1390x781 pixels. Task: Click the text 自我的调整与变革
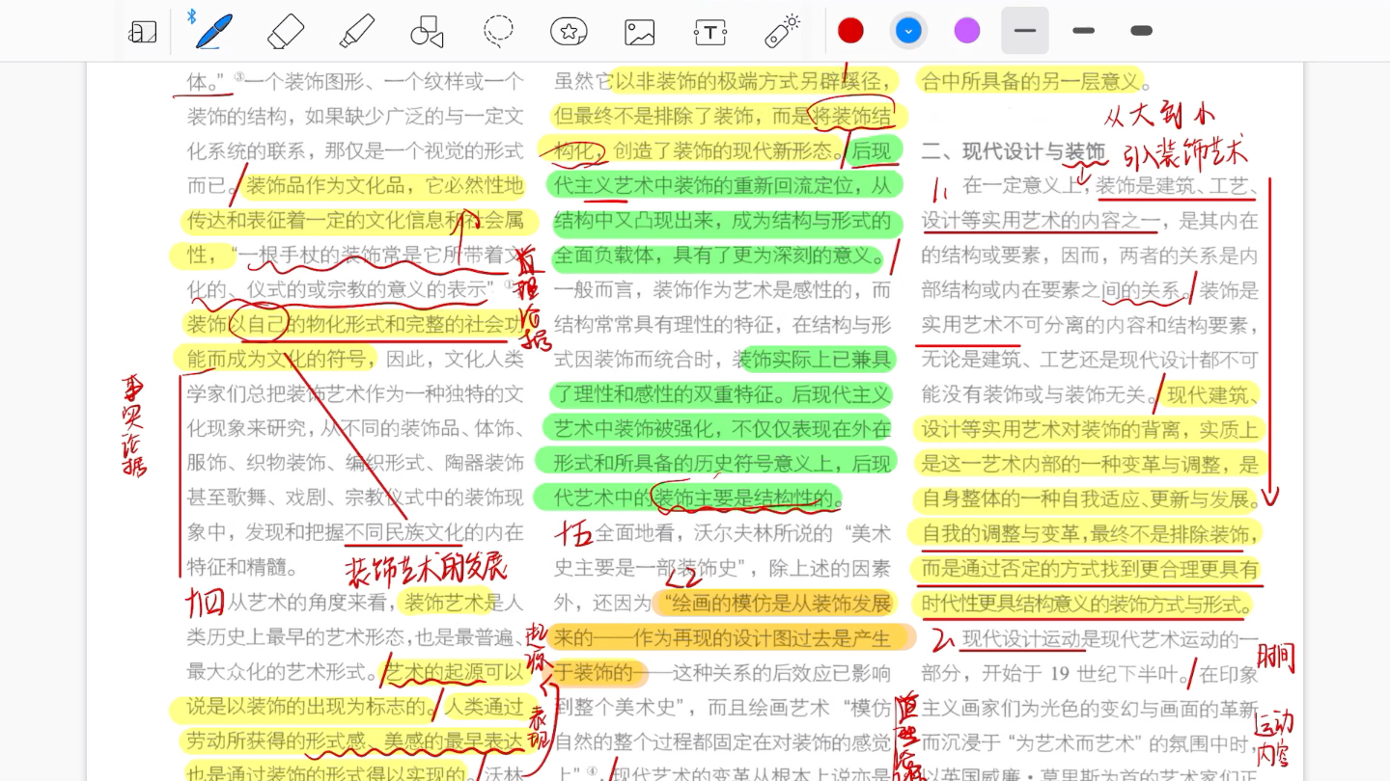pos(1003,533)
